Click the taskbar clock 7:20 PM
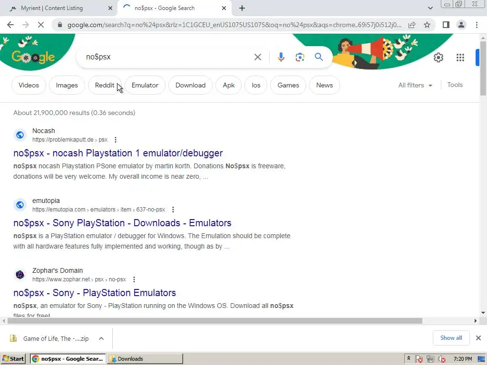Viewport: 487px width, 365px height. tap(463, 359)
